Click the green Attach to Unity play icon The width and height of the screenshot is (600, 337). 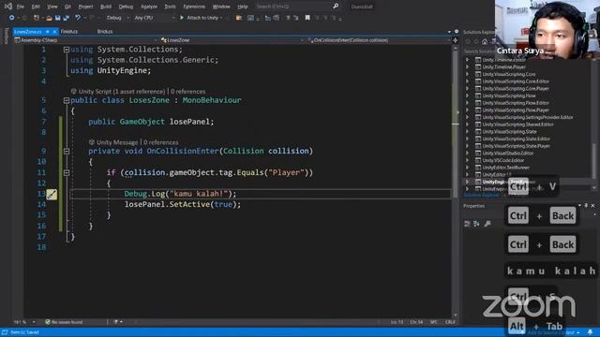click(x=182, y=18)
